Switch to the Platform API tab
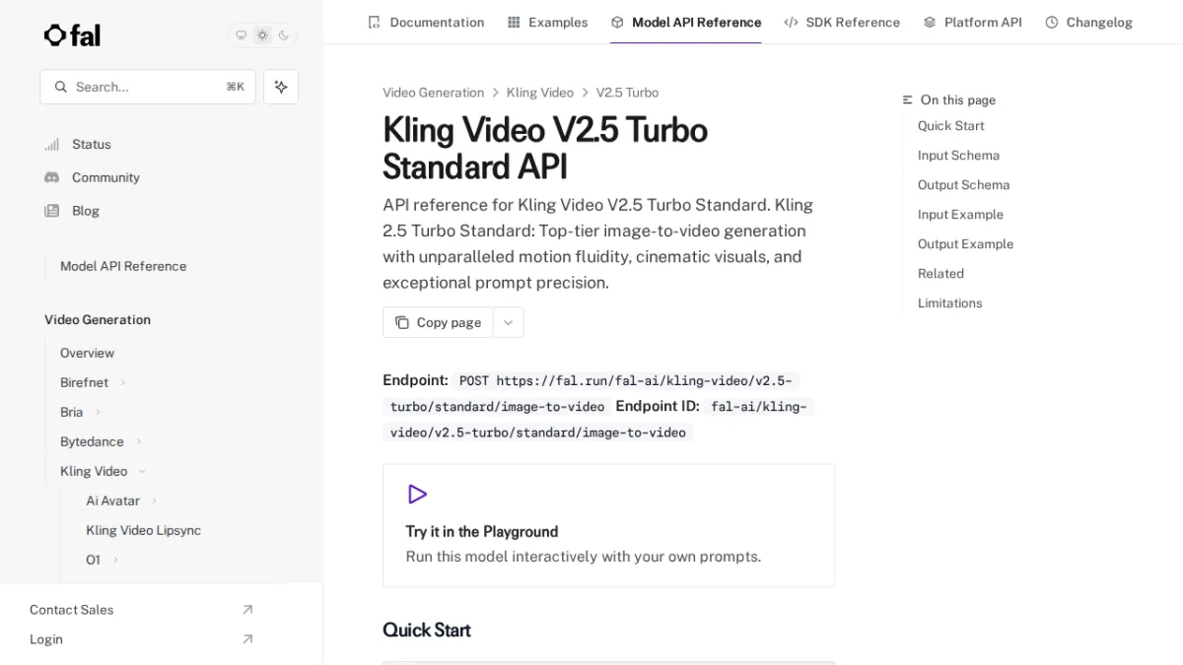The height and width of the screenshot is (665, 1183). pos(972,22)
